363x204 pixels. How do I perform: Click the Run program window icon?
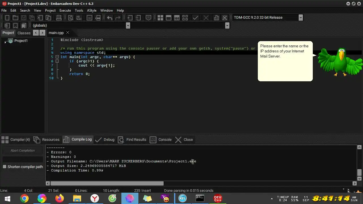coord(168,18)
